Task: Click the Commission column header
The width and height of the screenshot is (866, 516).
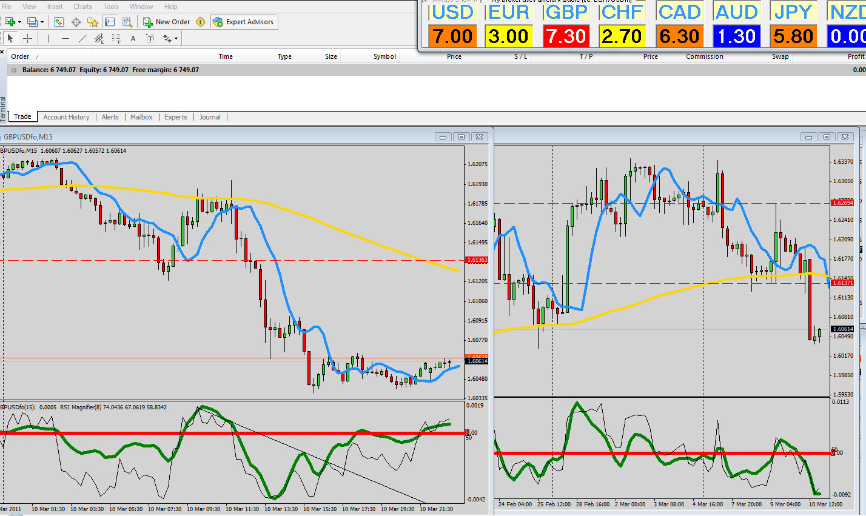Action: click(x=705, y=56)
